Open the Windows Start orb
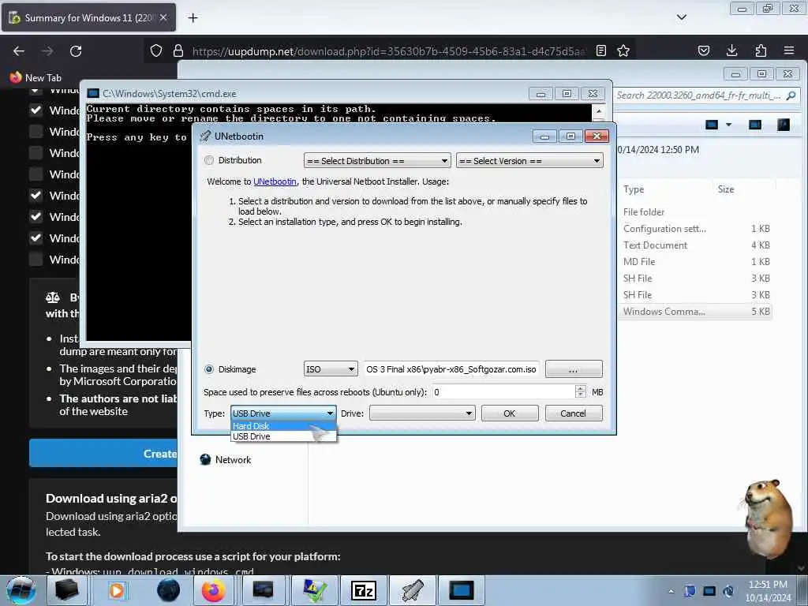 21,590
